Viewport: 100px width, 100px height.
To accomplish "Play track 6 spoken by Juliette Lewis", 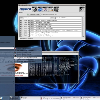I will point(21,30).
